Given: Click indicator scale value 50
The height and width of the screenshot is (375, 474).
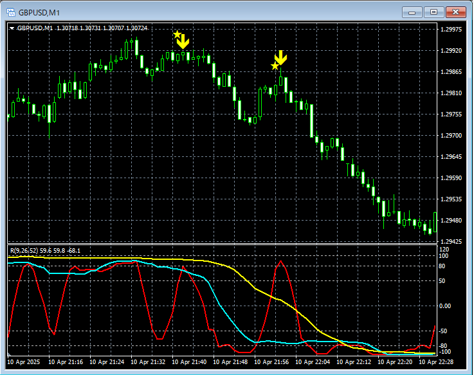Looking at the screenshot, I should click(442, 281).
